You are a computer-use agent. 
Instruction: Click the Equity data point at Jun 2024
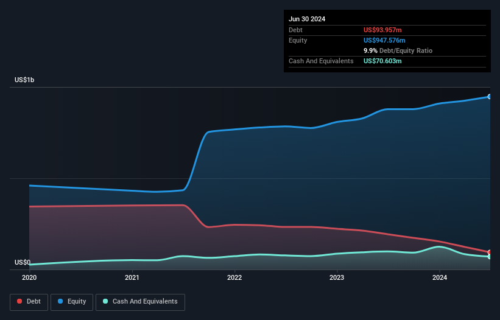(490, 97)
